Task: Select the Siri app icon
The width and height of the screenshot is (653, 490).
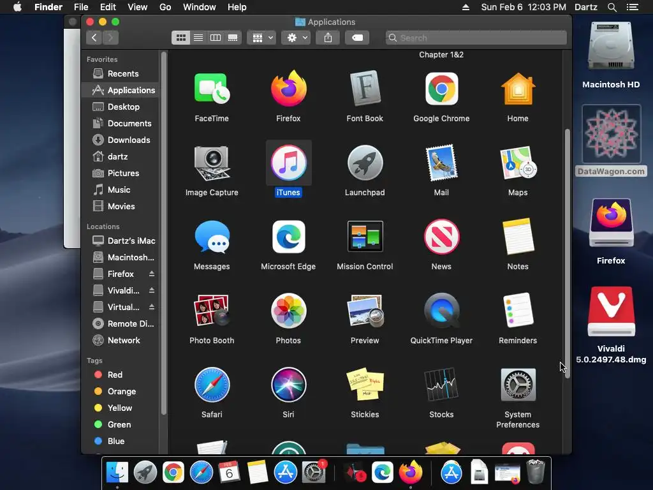Action: click(288, 385)
